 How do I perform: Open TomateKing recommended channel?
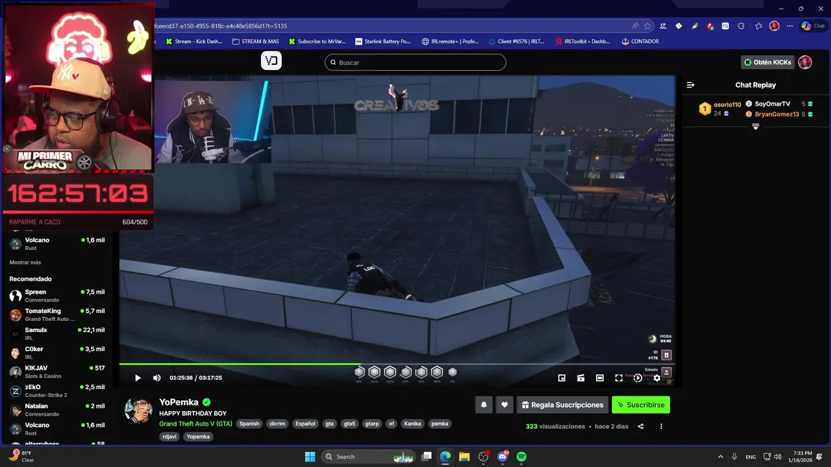click(x=57, y=315)
